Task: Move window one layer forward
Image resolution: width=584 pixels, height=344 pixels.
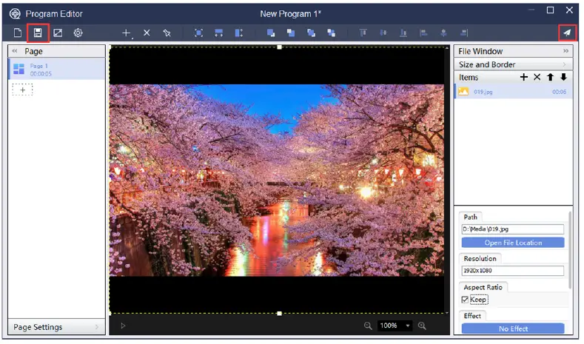Action: click(311, 33)
